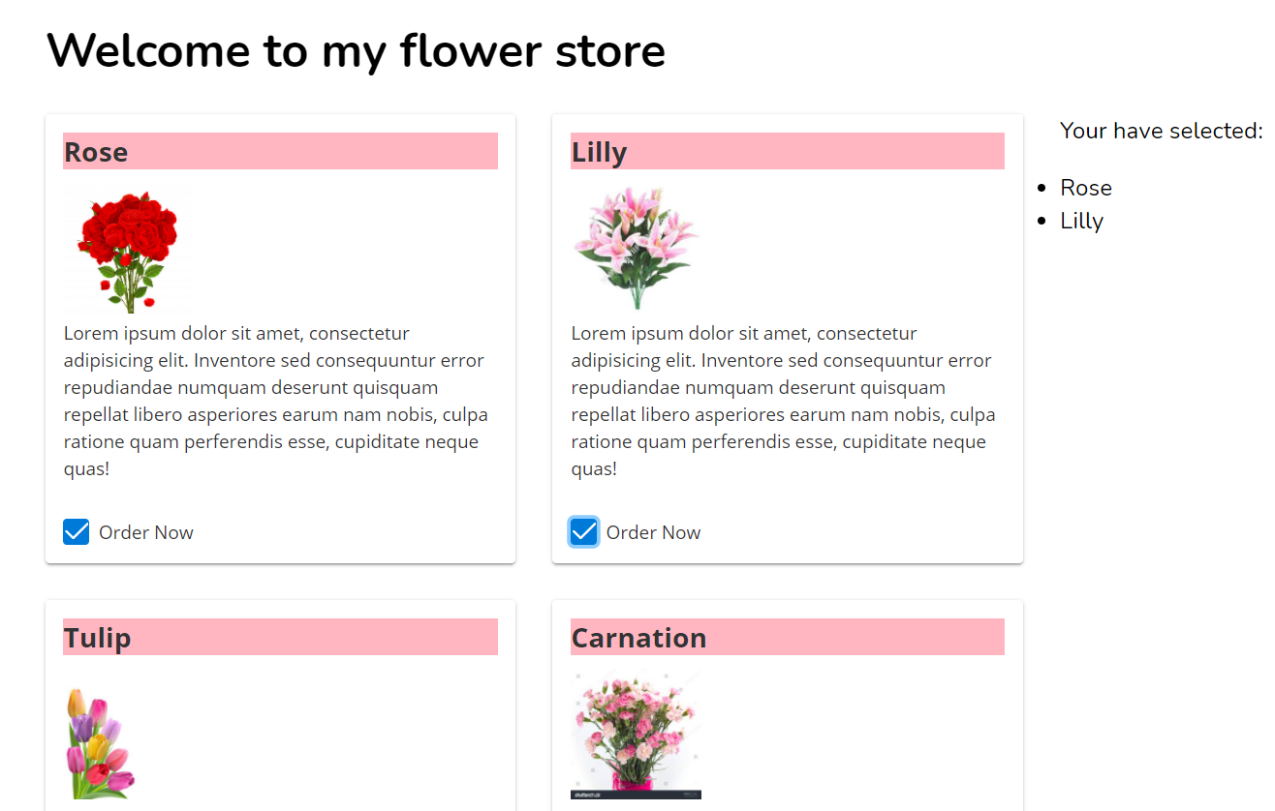Click the pink banner right of Rose title
The width and height of the screenshot is (1275, 811).
(x=320, y=151)
